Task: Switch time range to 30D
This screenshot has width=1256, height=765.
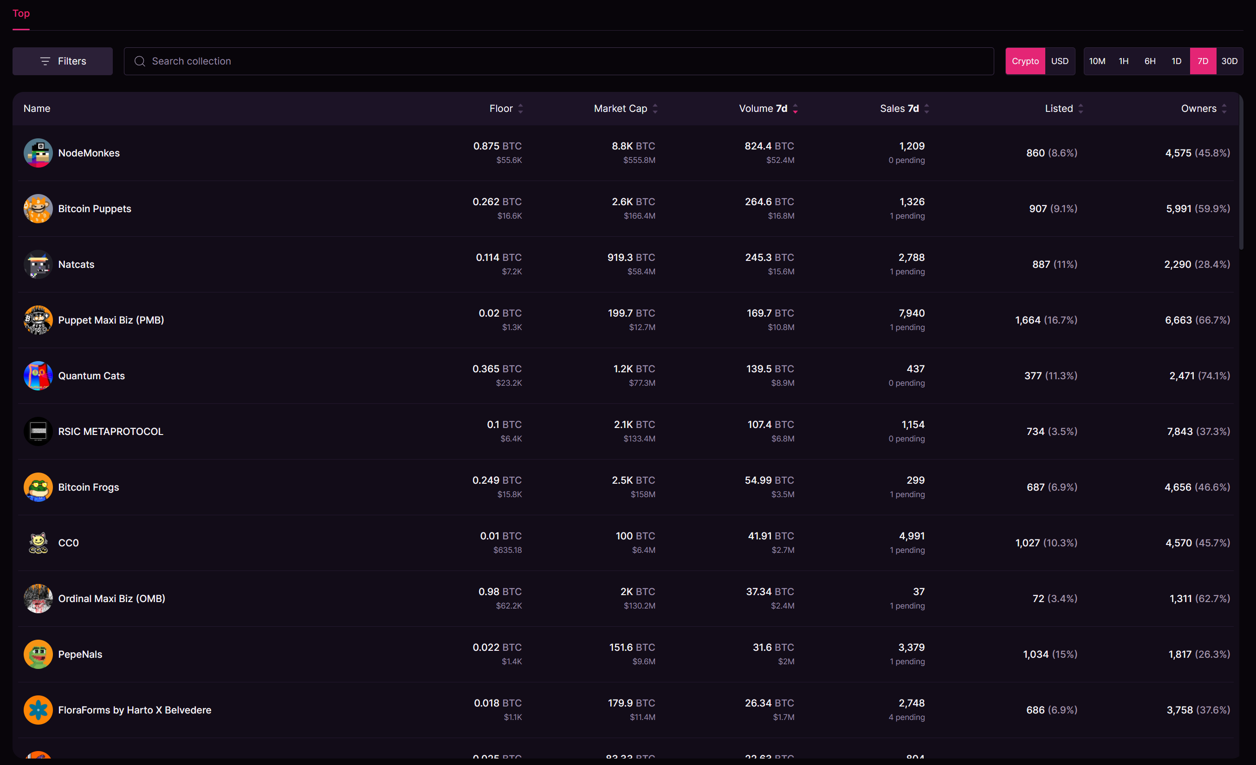Action: click(1229, 61)
